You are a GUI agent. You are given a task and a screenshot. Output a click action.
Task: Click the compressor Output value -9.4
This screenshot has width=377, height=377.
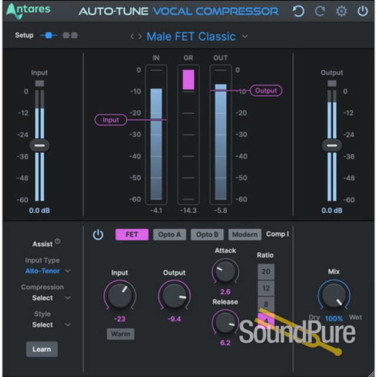pos(174,319)
